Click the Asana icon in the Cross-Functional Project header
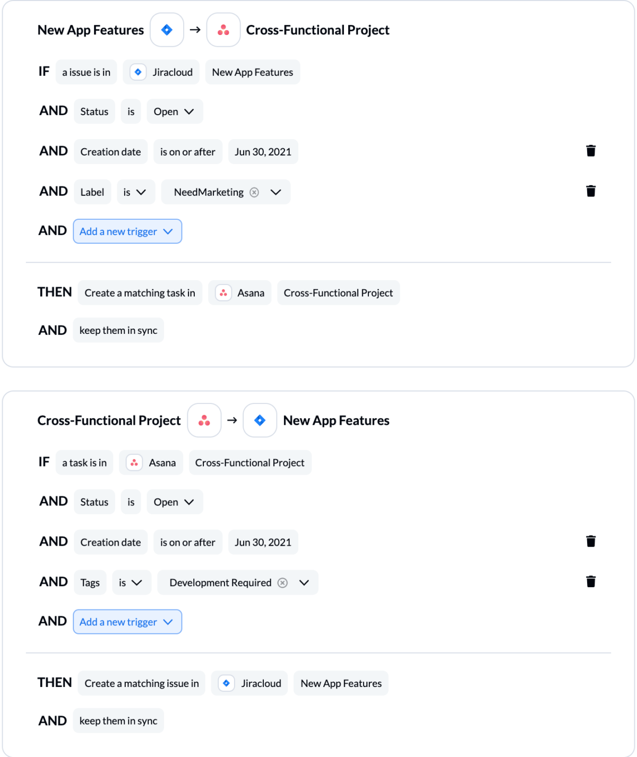This screenshot has height=757, width=637. 204,420
